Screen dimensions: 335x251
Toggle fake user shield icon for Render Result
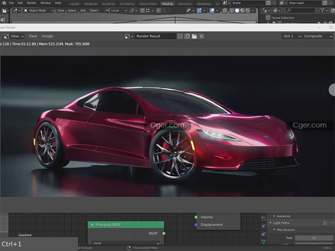[x=180, y=36]
